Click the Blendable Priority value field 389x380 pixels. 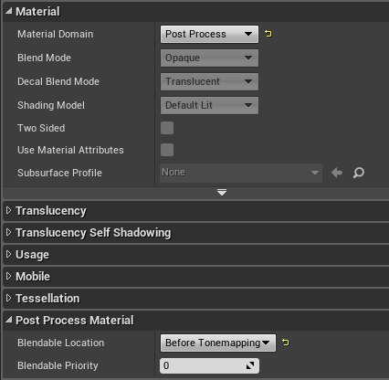click(x=209, y=365)
